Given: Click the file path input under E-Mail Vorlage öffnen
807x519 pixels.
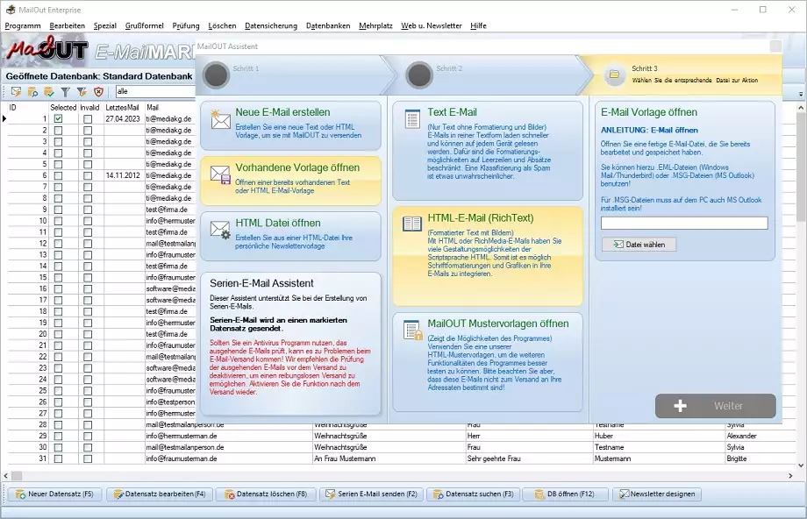Looking at the screenshot, I should tap(684, 223).
